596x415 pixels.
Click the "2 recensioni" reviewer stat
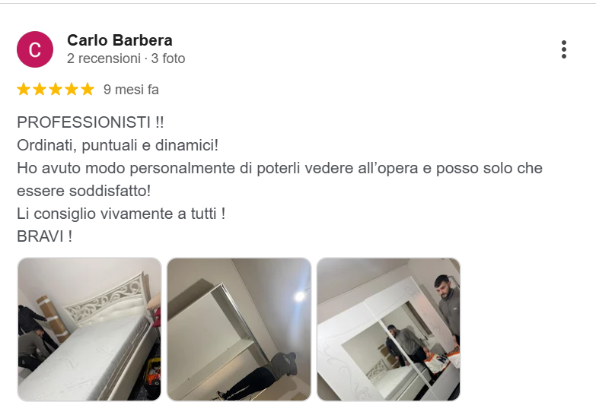click(104, 59)
